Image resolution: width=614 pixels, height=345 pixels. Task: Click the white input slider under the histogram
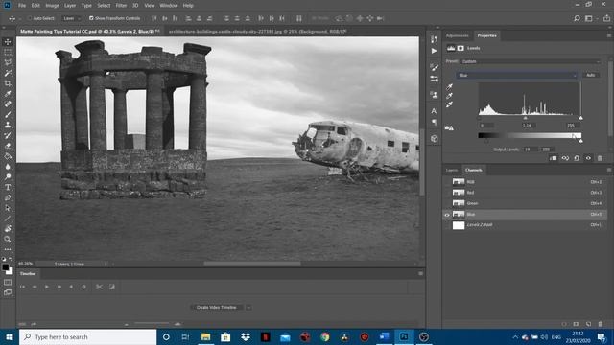[580, 118]
